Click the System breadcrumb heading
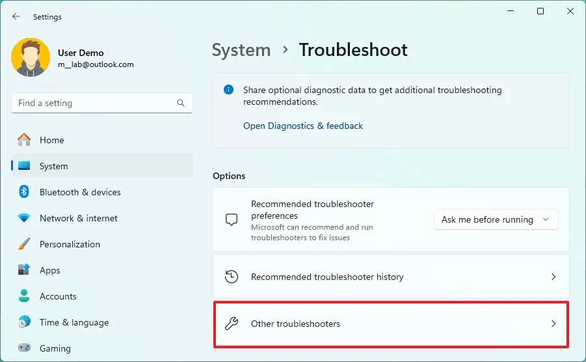Viewport: 586px width, 362px height. coord(241,50)
